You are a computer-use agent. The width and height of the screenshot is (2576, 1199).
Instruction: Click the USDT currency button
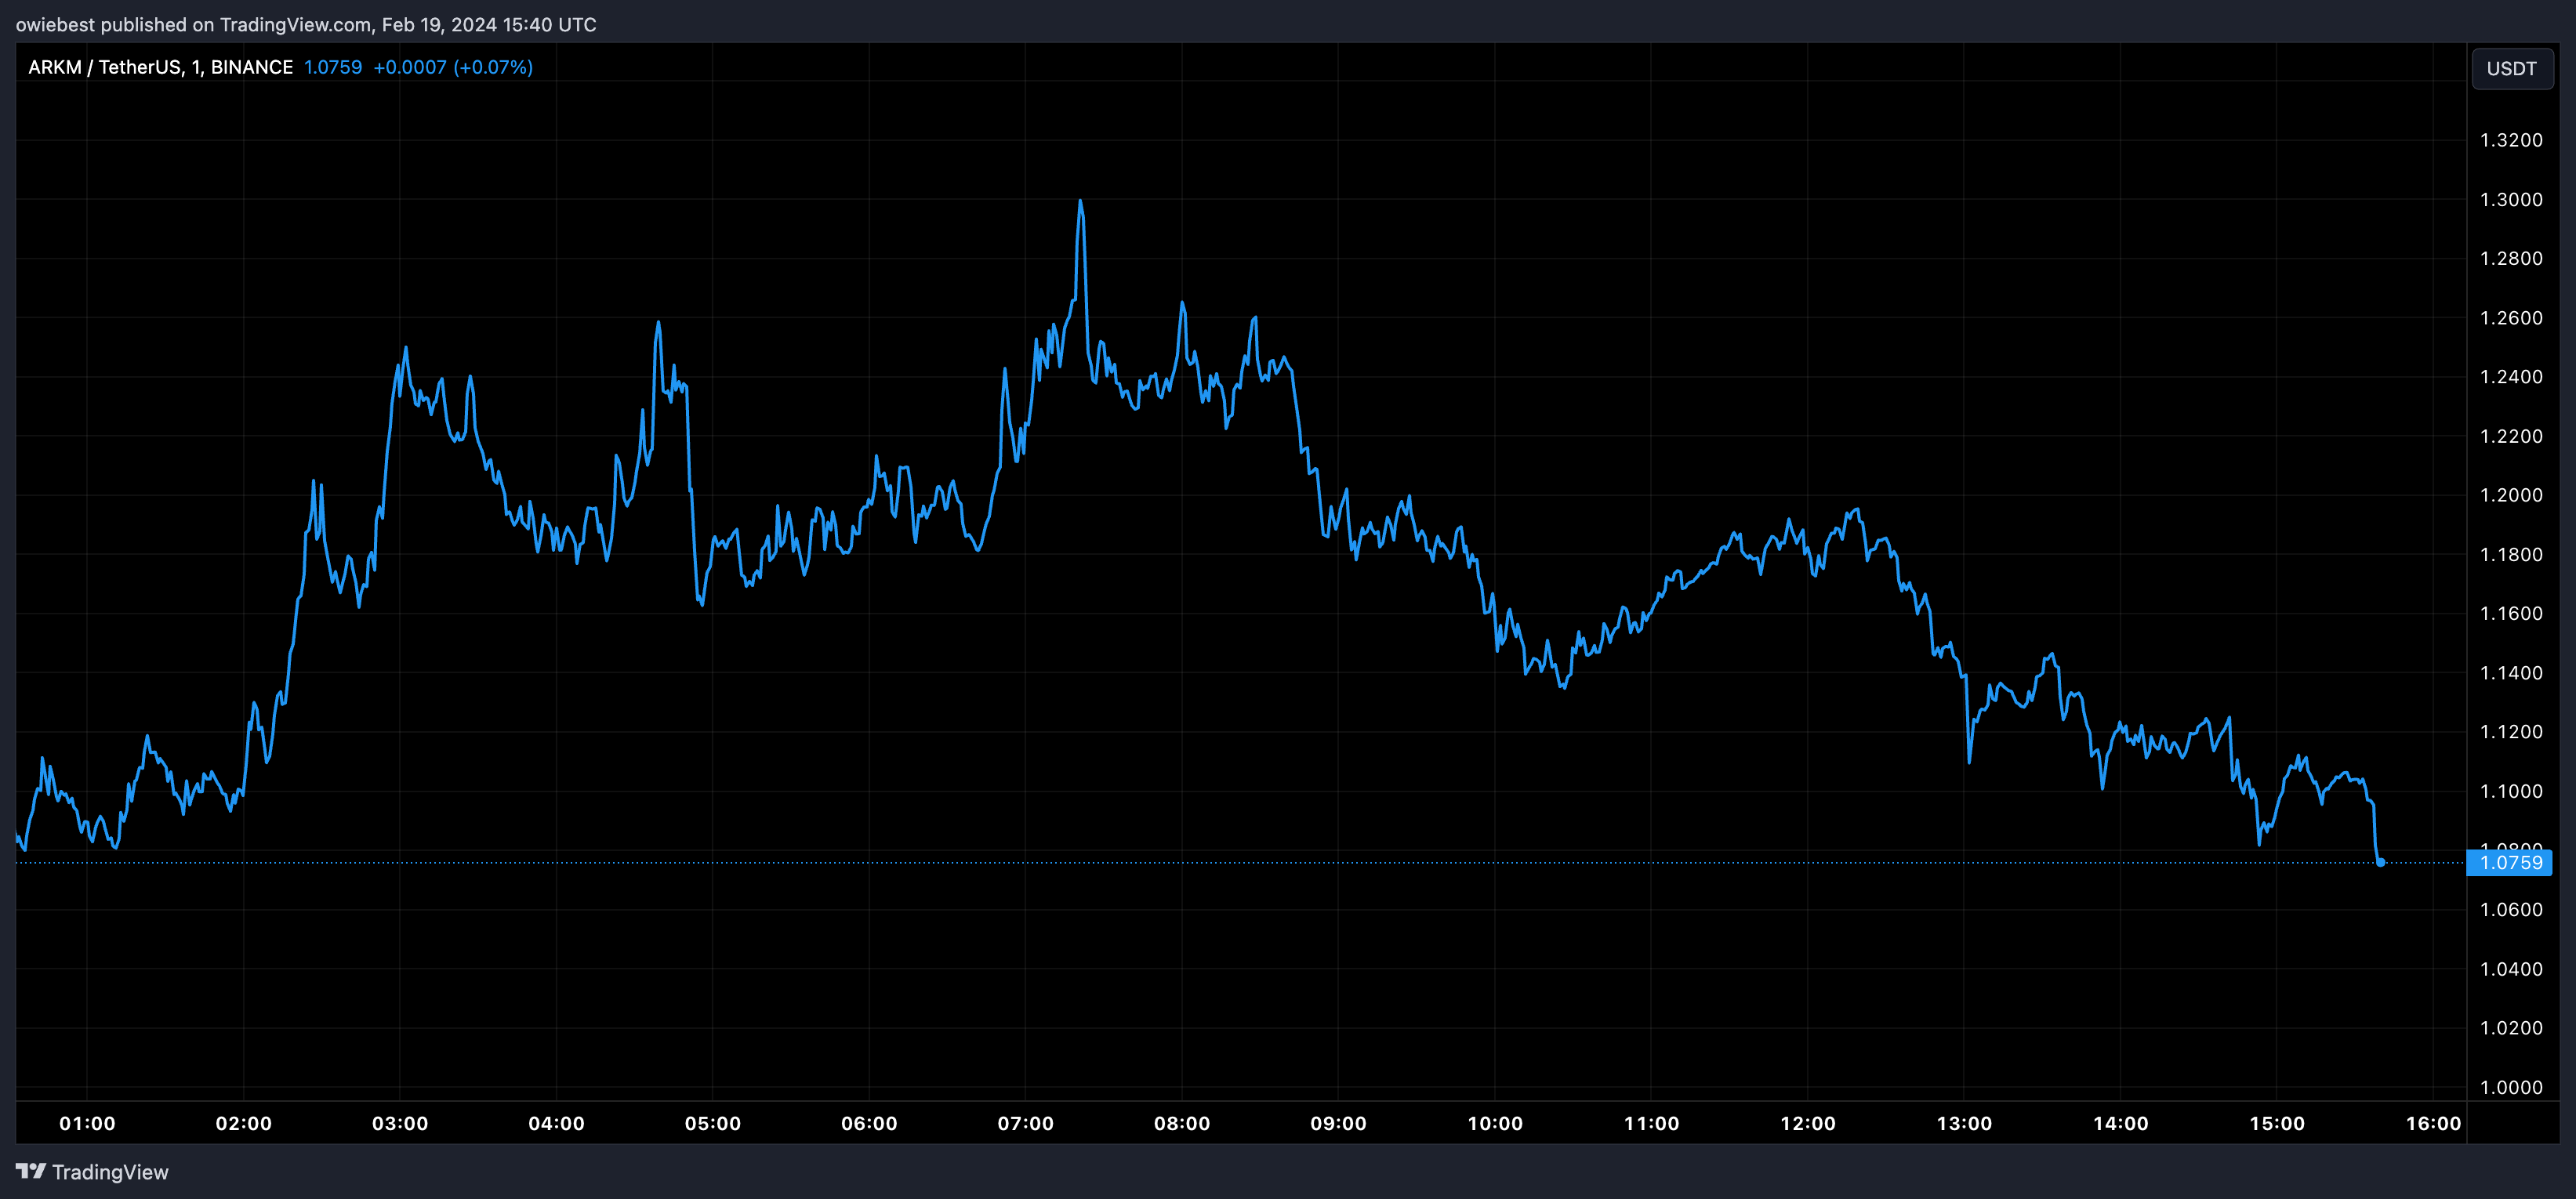pos(2511,69)
